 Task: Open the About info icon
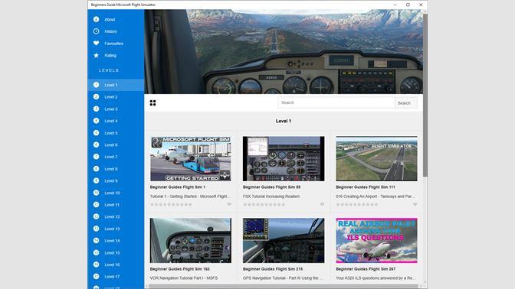tap(96, 19)
